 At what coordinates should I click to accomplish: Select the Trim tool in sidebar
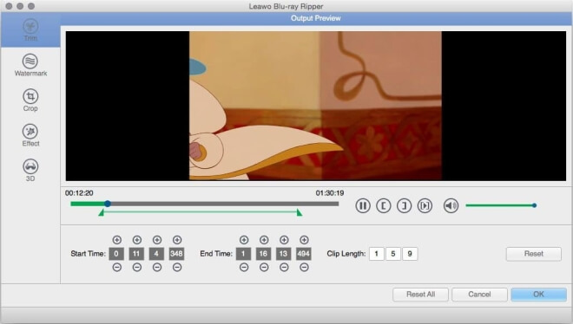(x=30, y=29)
